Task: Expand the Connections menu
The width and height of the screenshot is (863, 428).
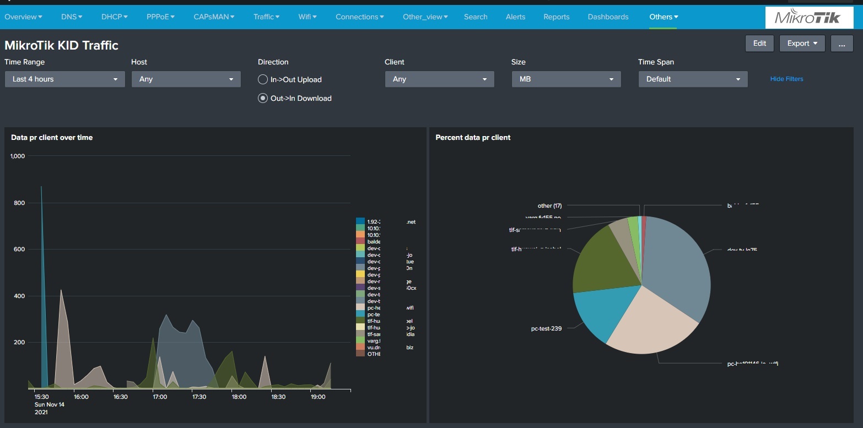Action: pyautogui.click(x=360, y=17)
